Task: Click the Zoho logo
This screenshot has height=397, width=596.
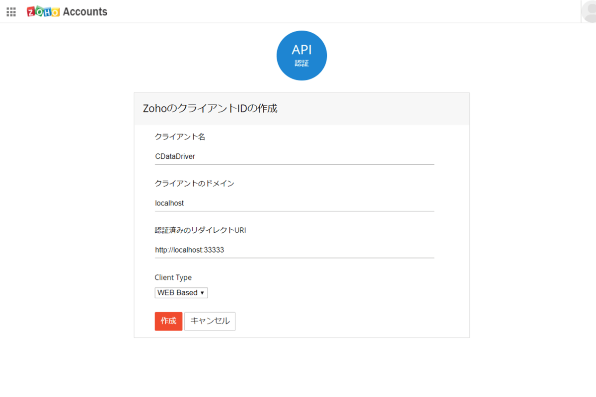Action: tap(43, 11)
